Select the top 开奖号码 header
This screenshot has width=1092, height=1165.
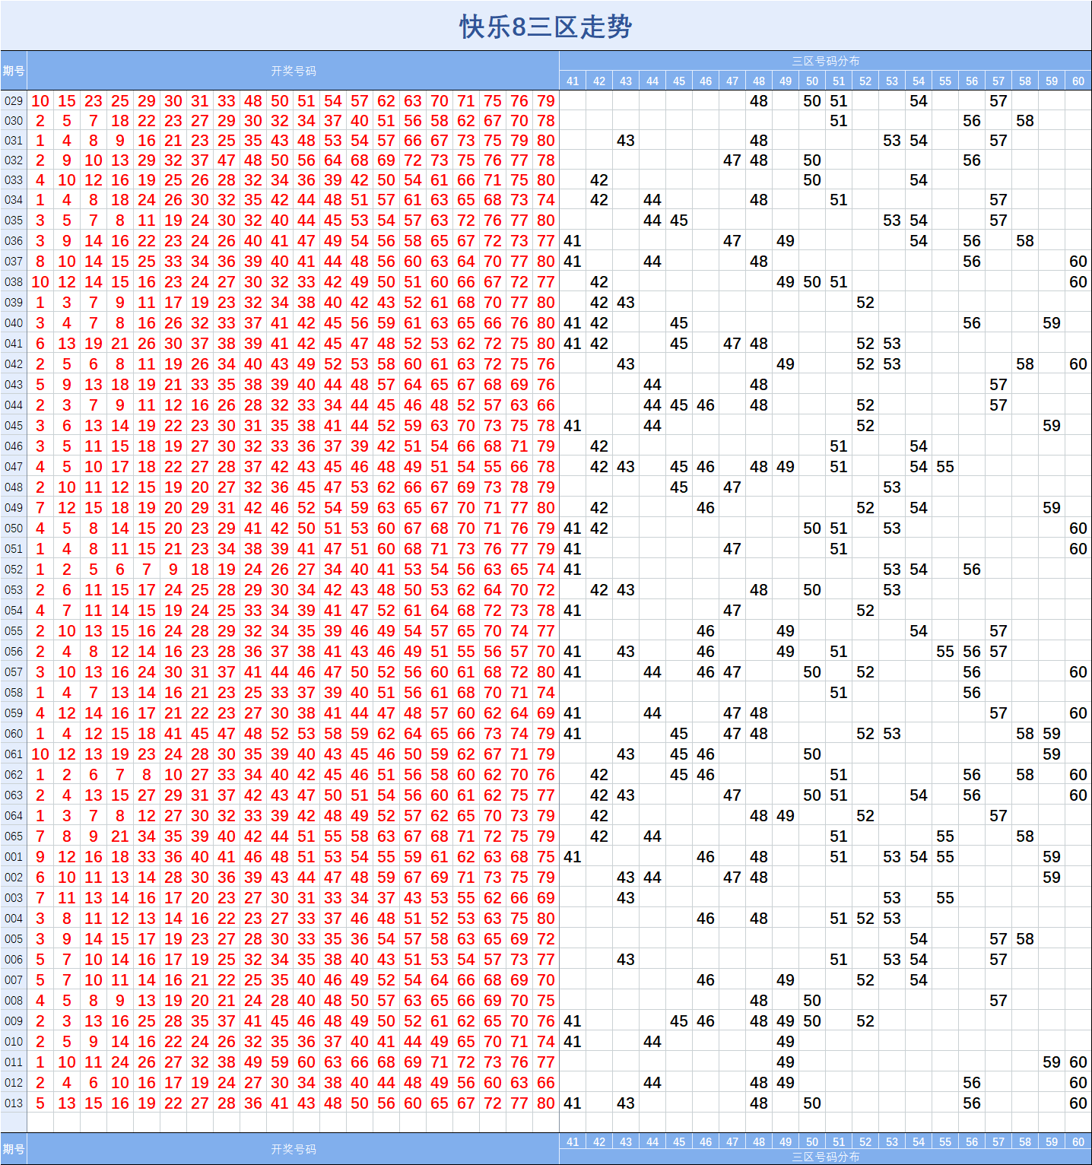[294, 71]
